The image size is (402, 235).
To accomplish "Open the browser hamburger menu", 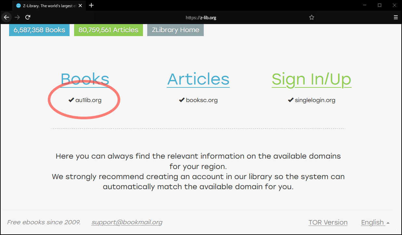I will (x=396, y=18).
